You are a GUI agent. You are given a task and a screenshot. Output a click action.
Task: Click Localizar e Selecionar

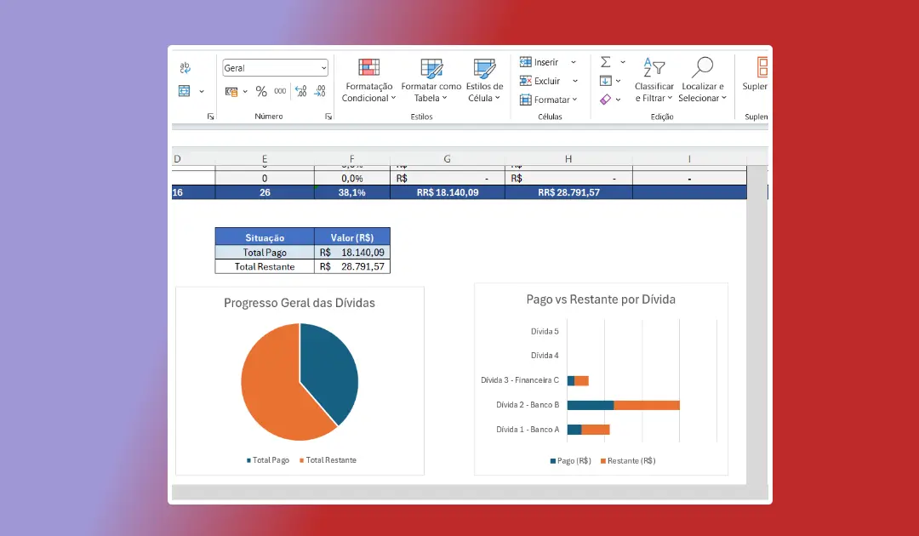(x=703, y=81)
